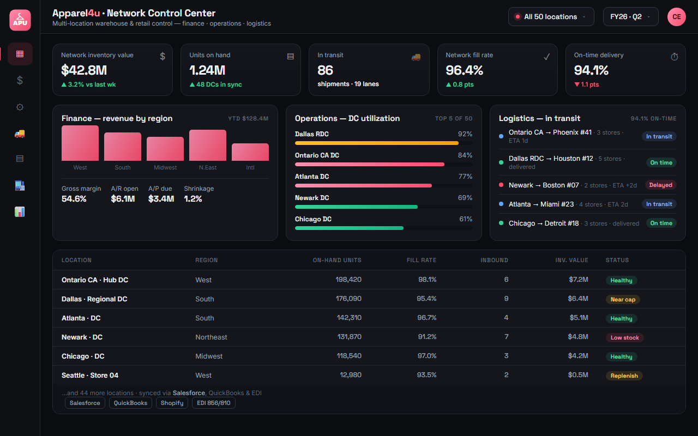
Task: Sort table by Region column header
Action: [x=207, y=260]
